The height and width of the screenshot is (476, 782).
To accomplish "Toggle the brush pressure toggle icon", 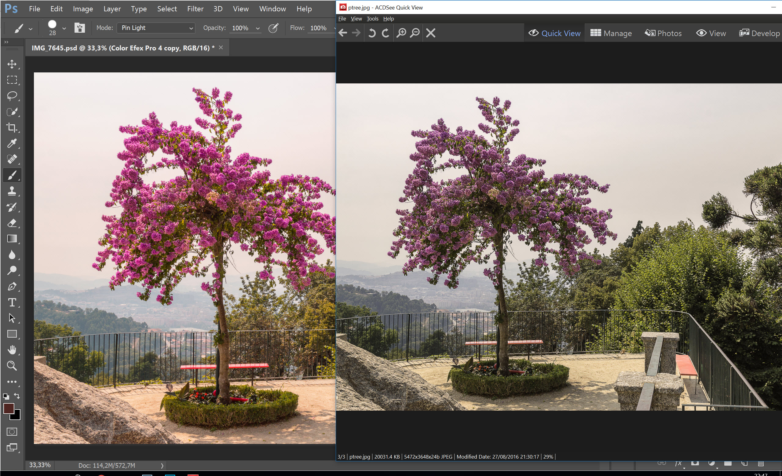I will click(273, 27).
